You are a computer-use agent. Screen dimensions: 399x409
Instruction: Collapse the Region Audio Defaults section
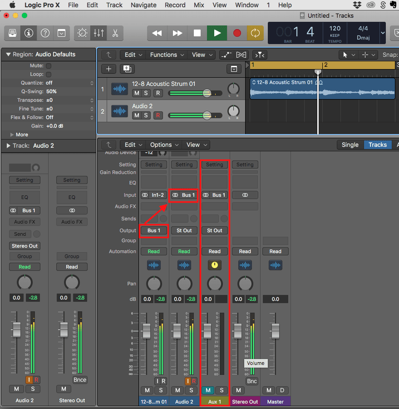click(8, 54)
